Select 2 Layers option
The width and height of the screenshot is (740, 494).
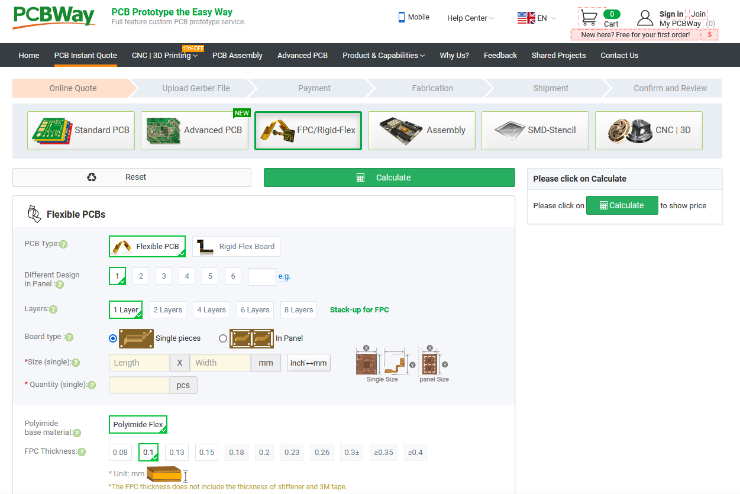tap(168, 310)
